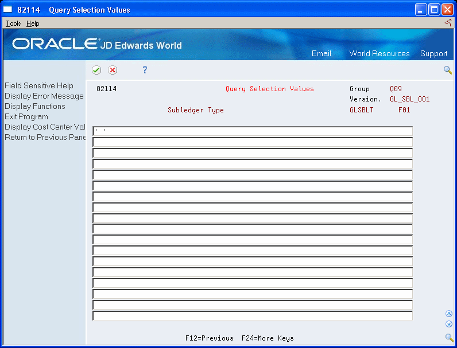Close the Query Selection Values window

tap(447, 10)
